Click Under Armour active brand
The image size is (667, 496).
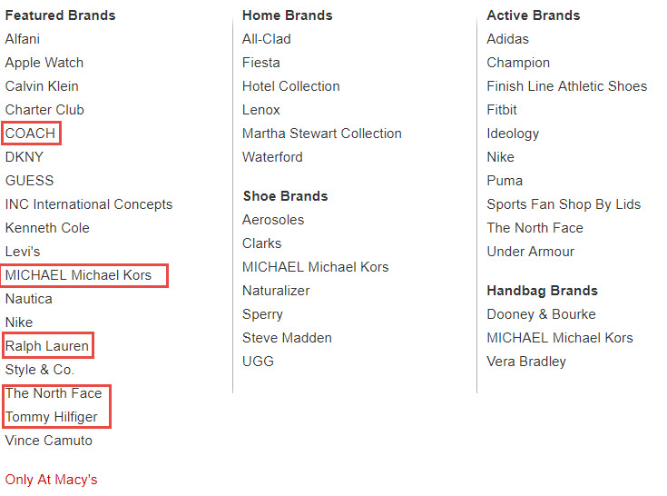[531, 252]
